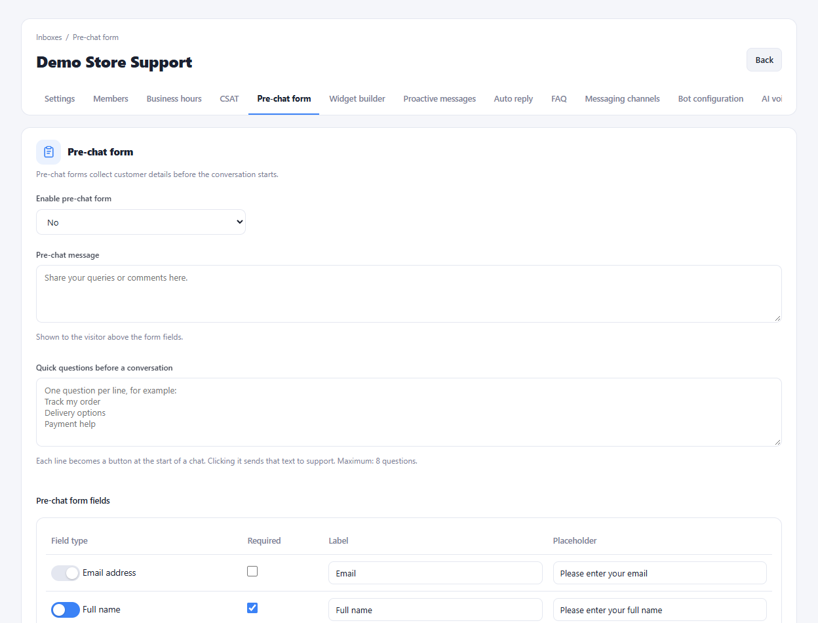Edit the Full name label input
818x623 pixels.
436,610
